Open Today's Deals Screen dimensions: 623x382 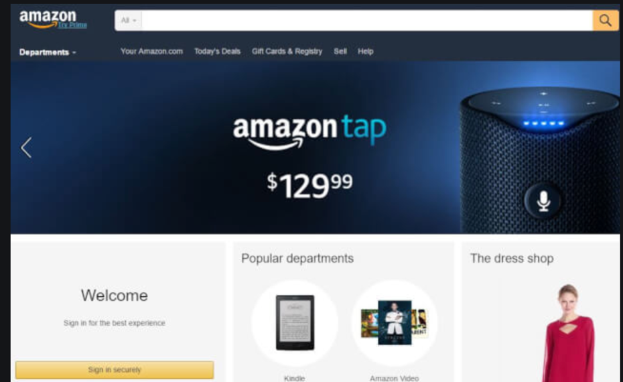click(x=217, y=52)
